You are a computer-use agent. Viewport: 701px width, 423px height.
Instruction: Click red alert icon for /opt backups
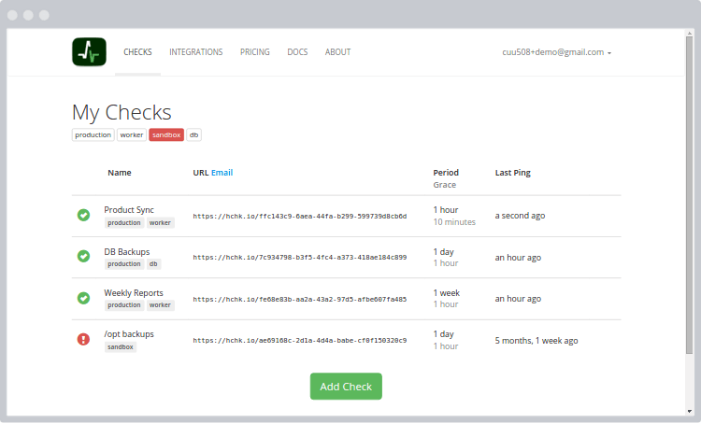point(83,339)
